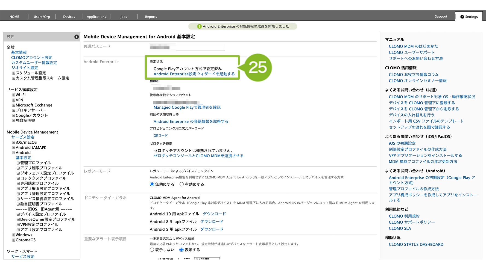486x273 pixels.
Task: Click ゼロタッチコンソールとCLOMO MDMを連携させる link
Action: click(198, 156)
